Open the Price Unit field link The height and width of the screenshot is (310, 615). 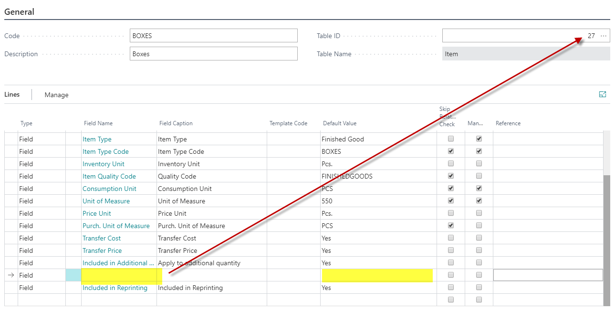(x=97, y=213)
